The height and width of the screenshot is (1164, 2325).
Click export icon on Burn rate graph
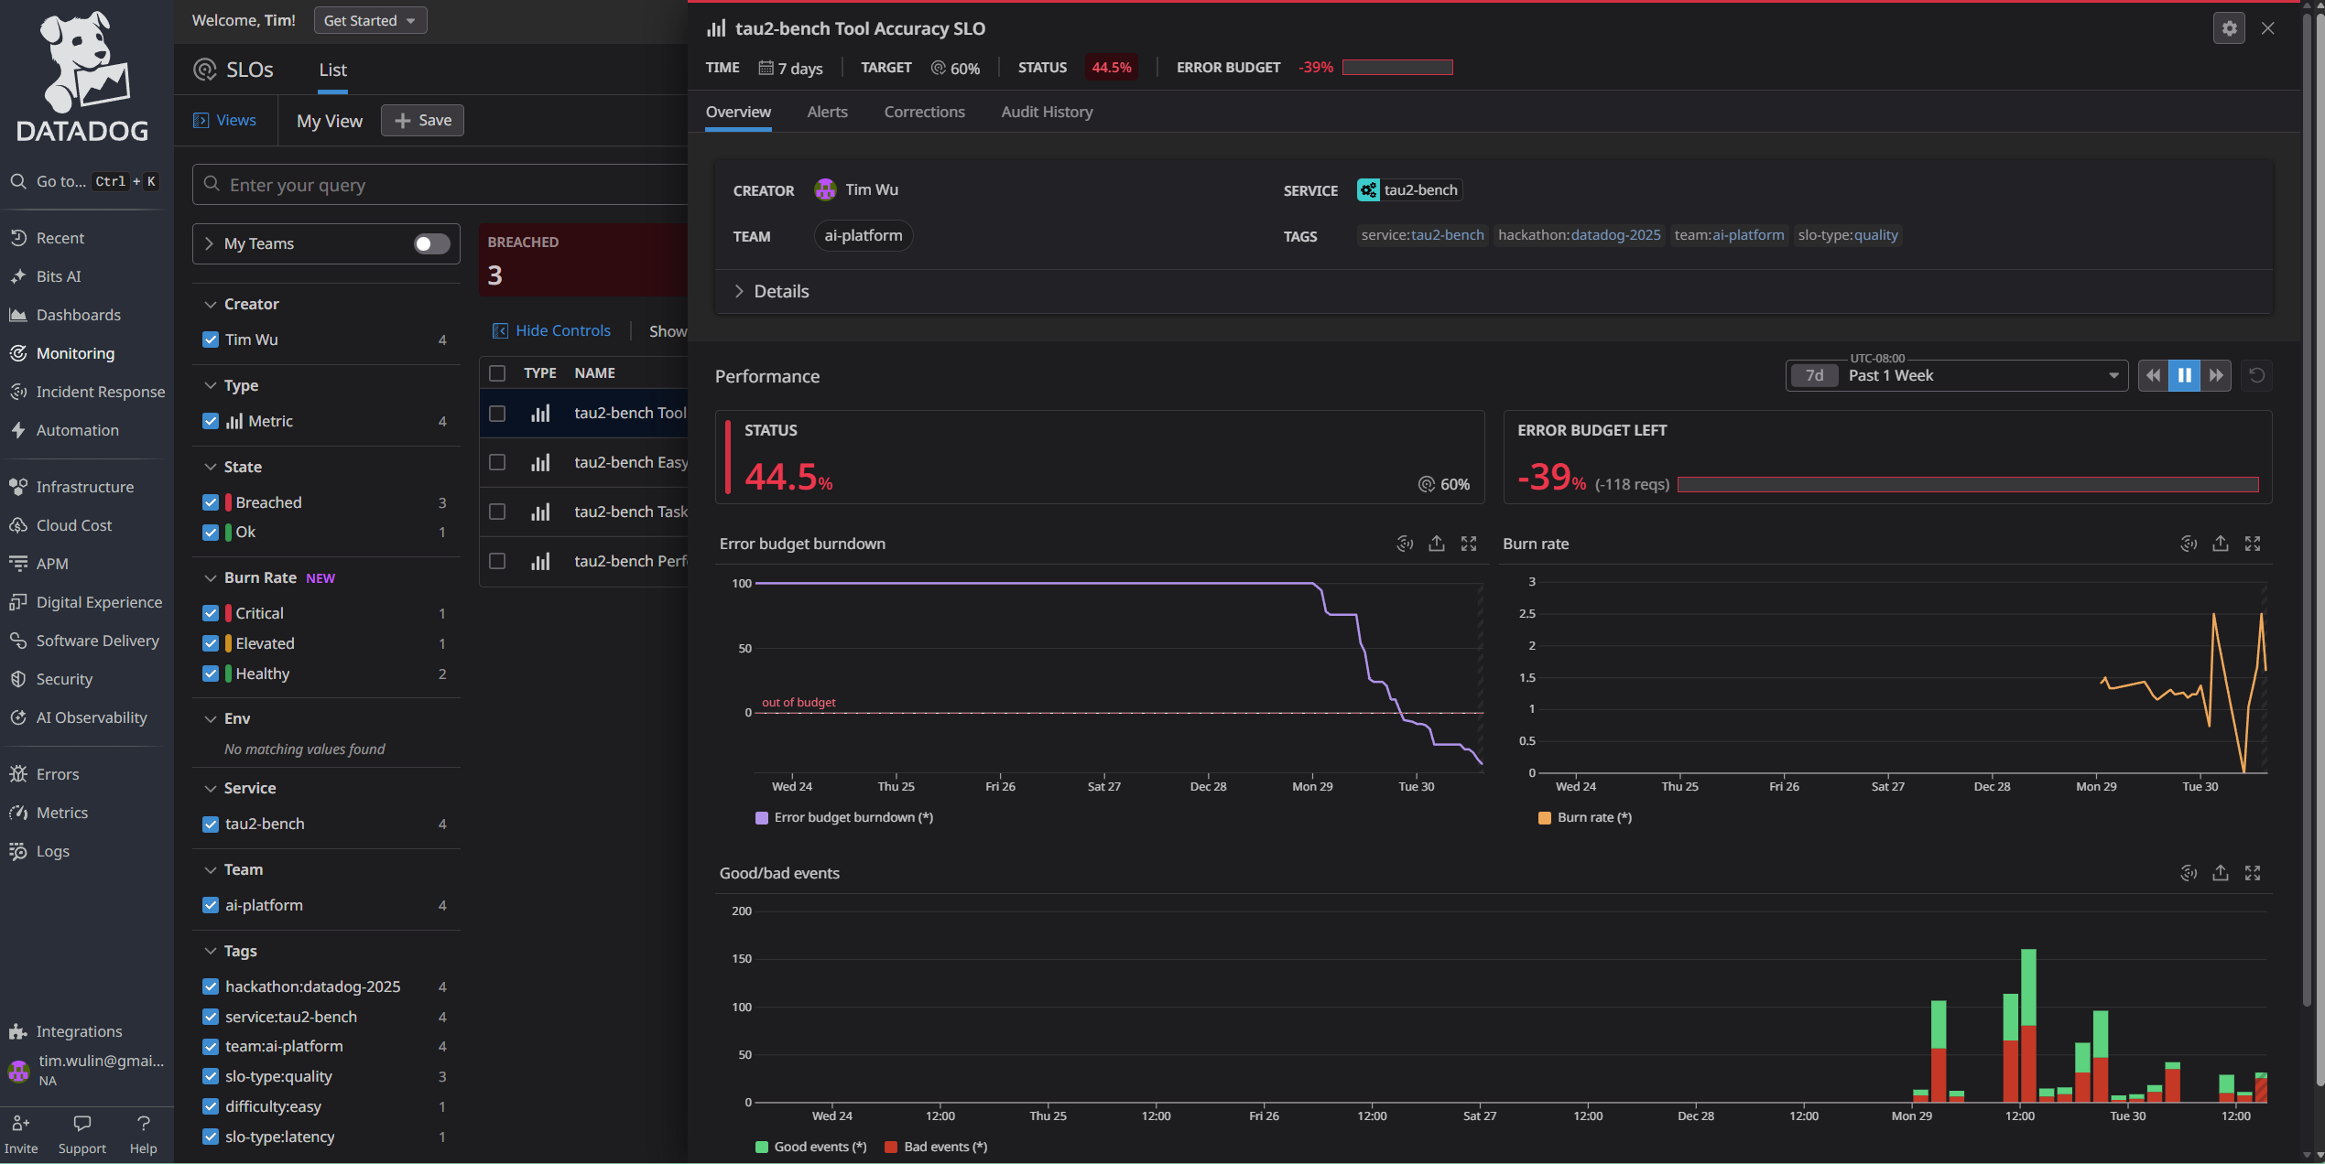(2221, 544)
